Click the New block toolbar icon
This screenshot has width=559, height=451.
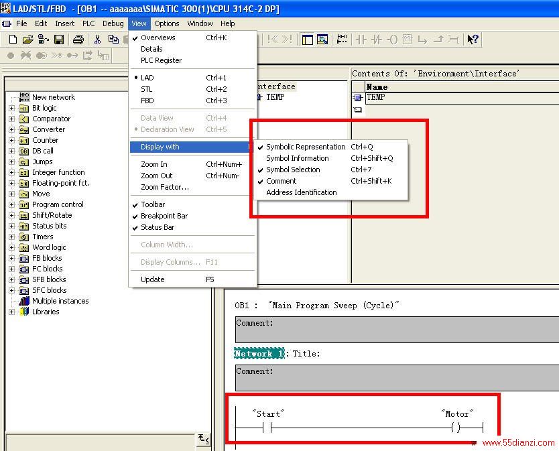point(13,40)
